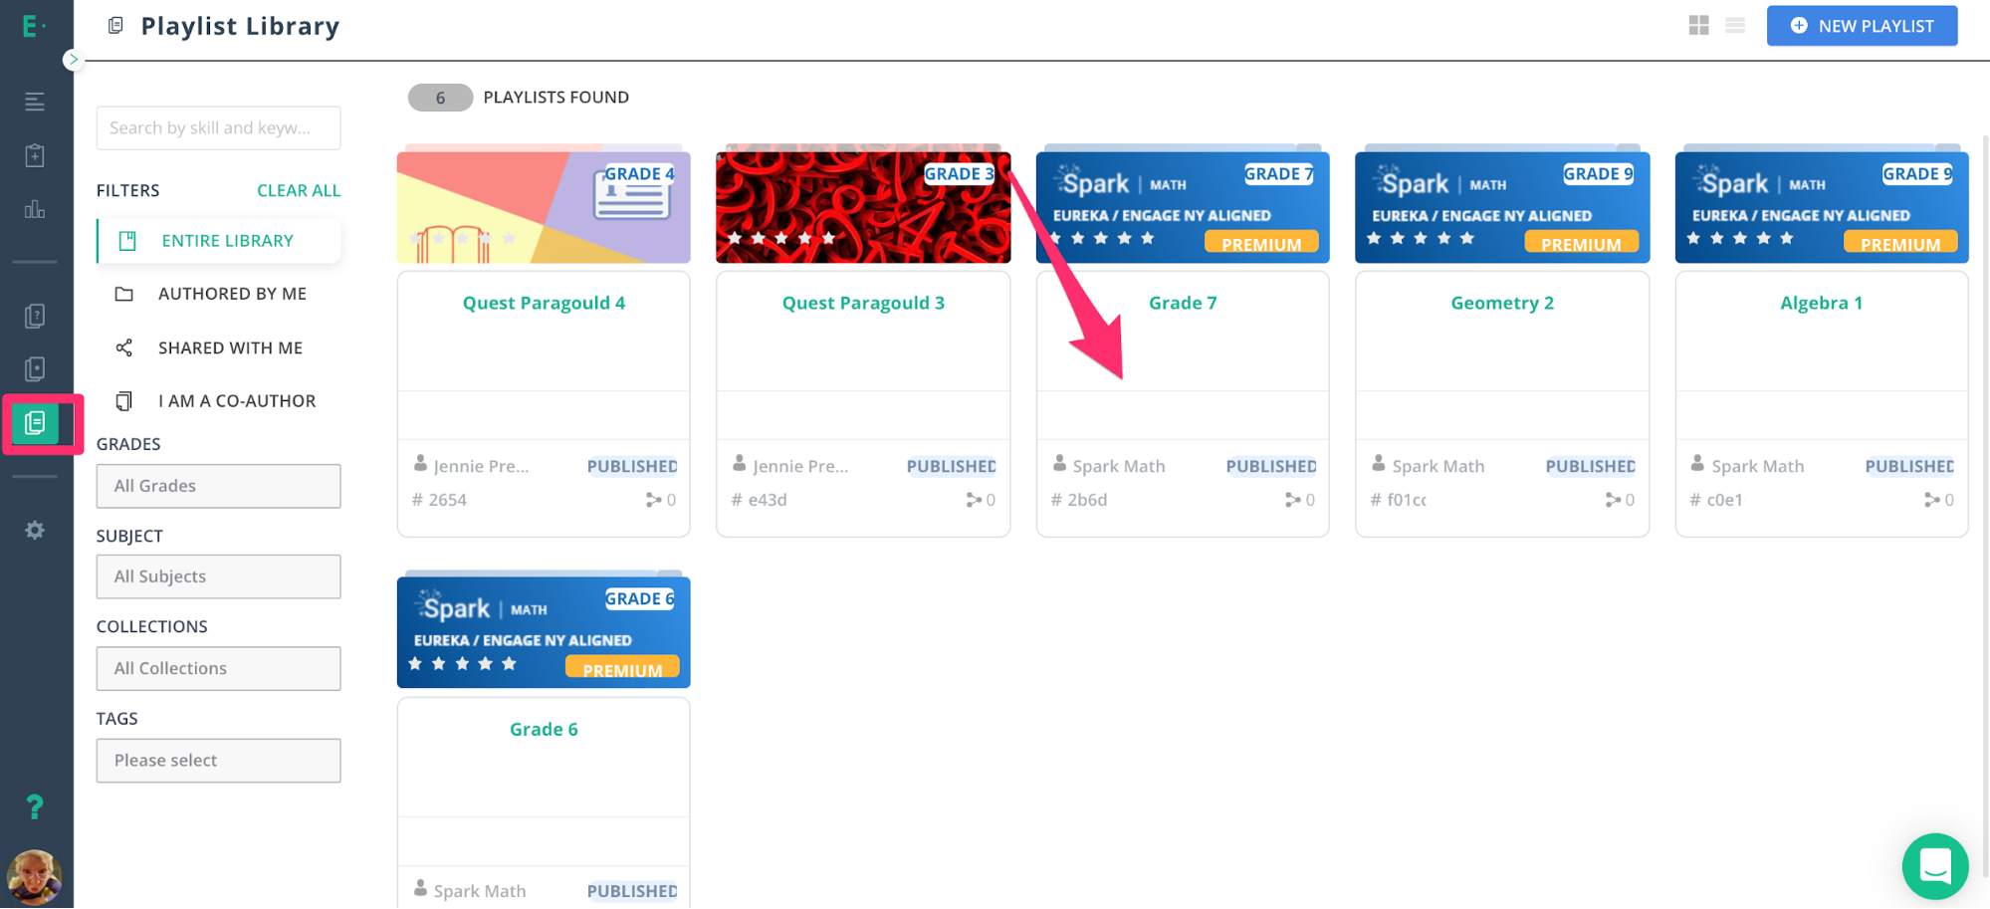Open the clipboard plus sidebar icon
This screenshot has width=1990, height=909.
pyautogui.click(x=35, y=155)
